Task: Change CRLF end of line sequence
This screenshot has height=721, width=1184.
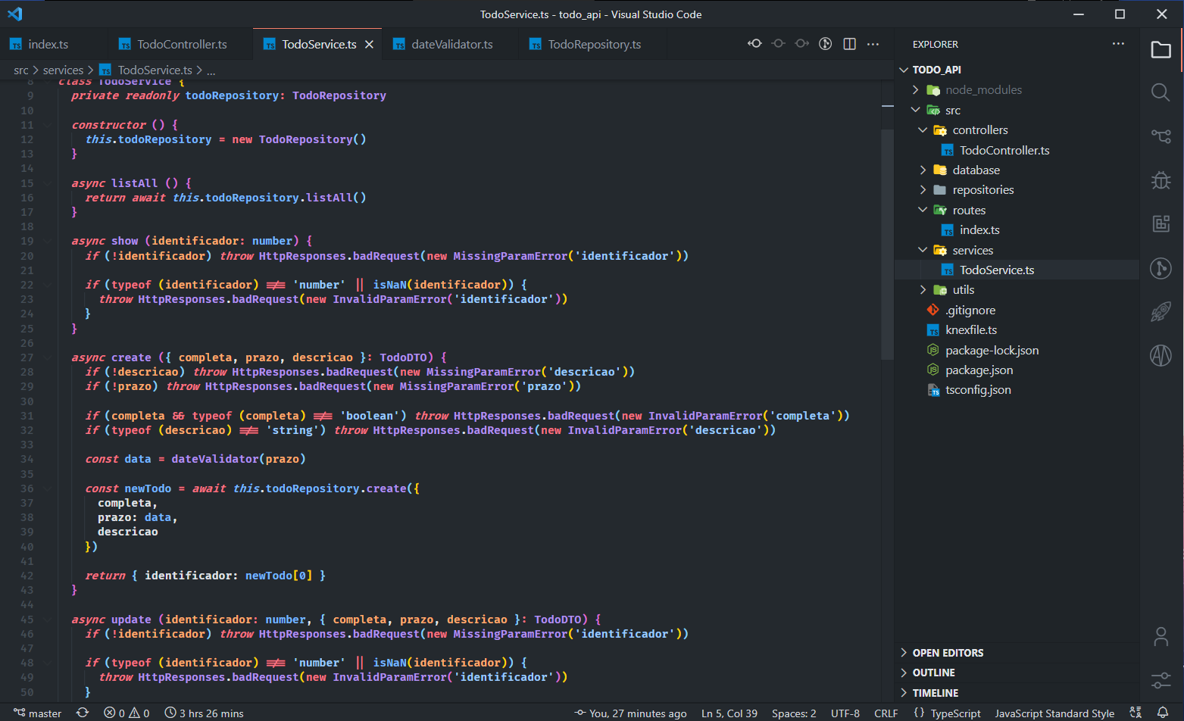Action: click(x=886, y=713)
